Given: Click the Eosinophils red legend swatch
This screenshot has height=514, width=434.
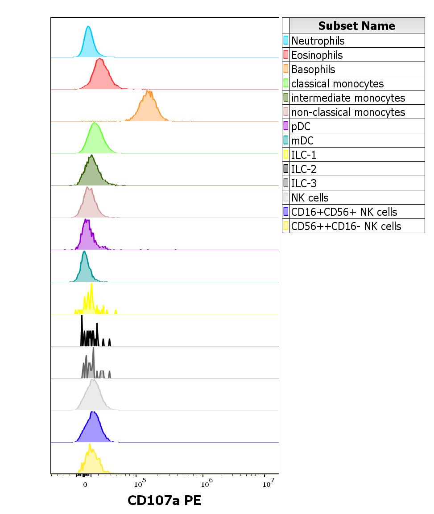Looking at the screenshot, I should click(x=287, y=55).
